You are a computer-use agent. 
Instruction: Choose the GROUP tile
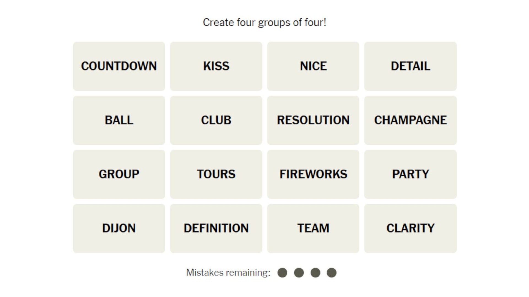tap(119, 174)
